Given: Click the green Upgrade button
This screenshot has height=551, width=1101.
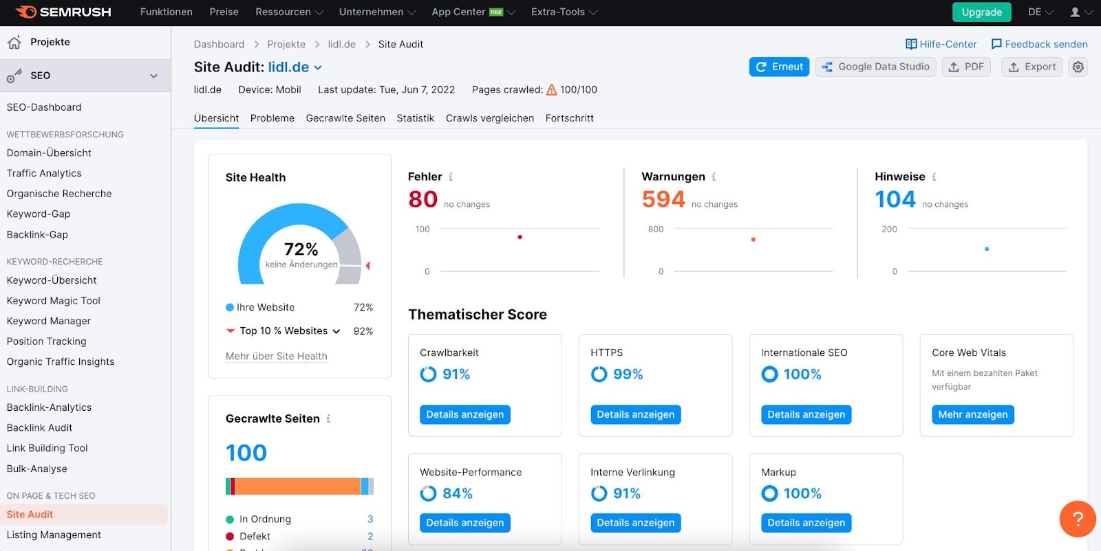Looking at the screenshot, I should click(982, 12).
